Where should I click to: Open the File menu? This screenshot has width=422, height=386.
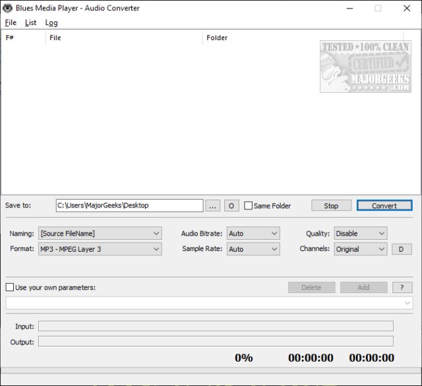[11, 22]
